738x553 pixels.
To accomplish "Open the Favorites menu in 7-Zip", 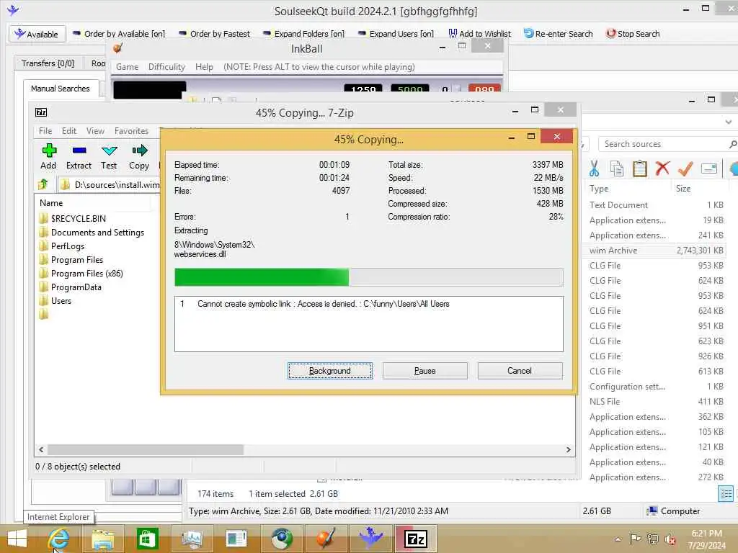I will coord(131,131).
